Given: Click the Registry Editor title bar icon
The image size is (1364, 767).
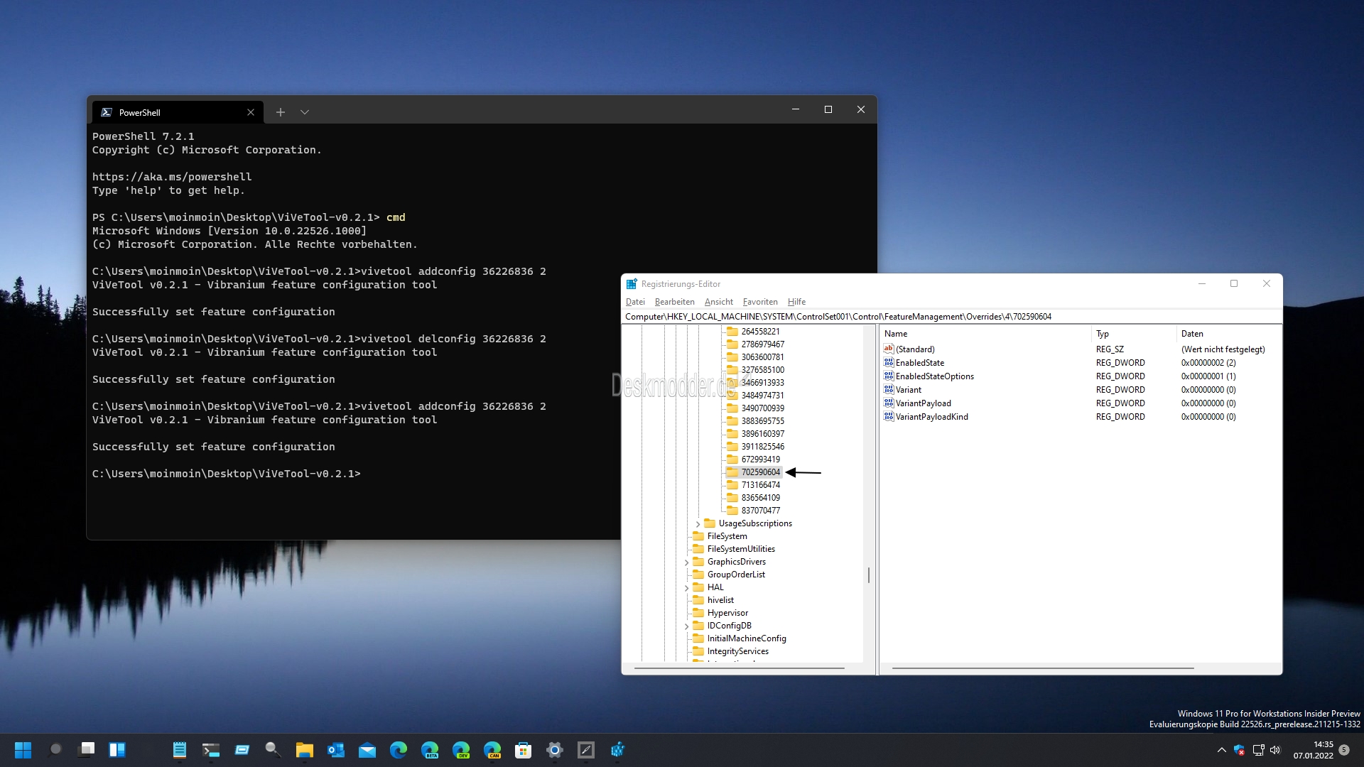Looking at the screenshot, I should [x=632, y=284].
